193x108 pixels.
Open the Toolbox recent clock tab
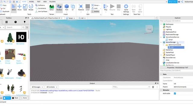(x=15, y=22)
